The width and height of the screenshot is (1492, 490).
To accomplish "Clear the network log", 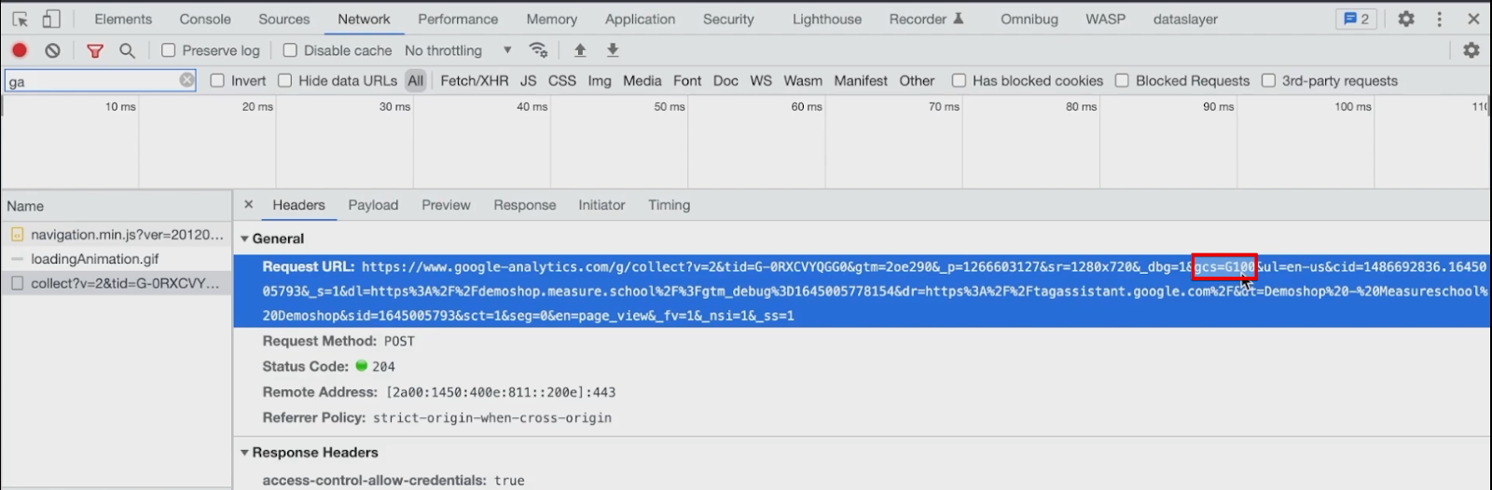I will click(53, 50).
